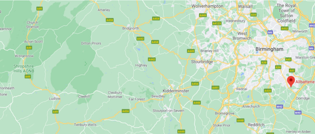Click the A454 road shield near Bridgnorth
This screenshot has width=315, height=134.
tap(156, 18)
